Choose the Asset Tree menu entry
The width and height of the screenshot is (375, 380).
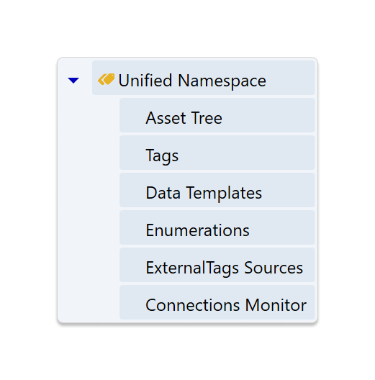[217, 115]
